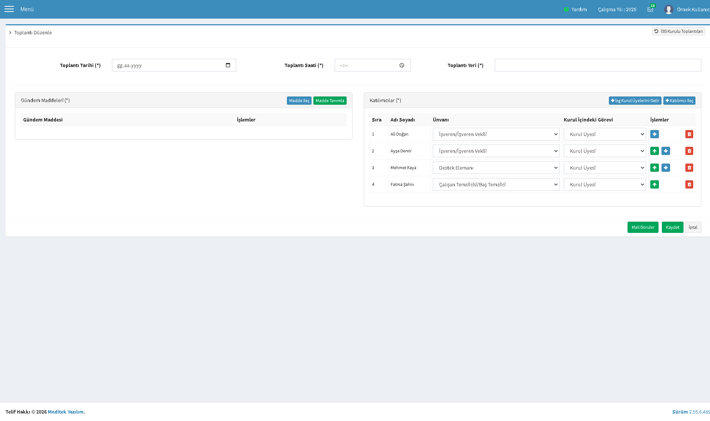Delete Fatma Şahin from participants
The width and height of the screenshot is (710, 421).
[x=689, y=184]
